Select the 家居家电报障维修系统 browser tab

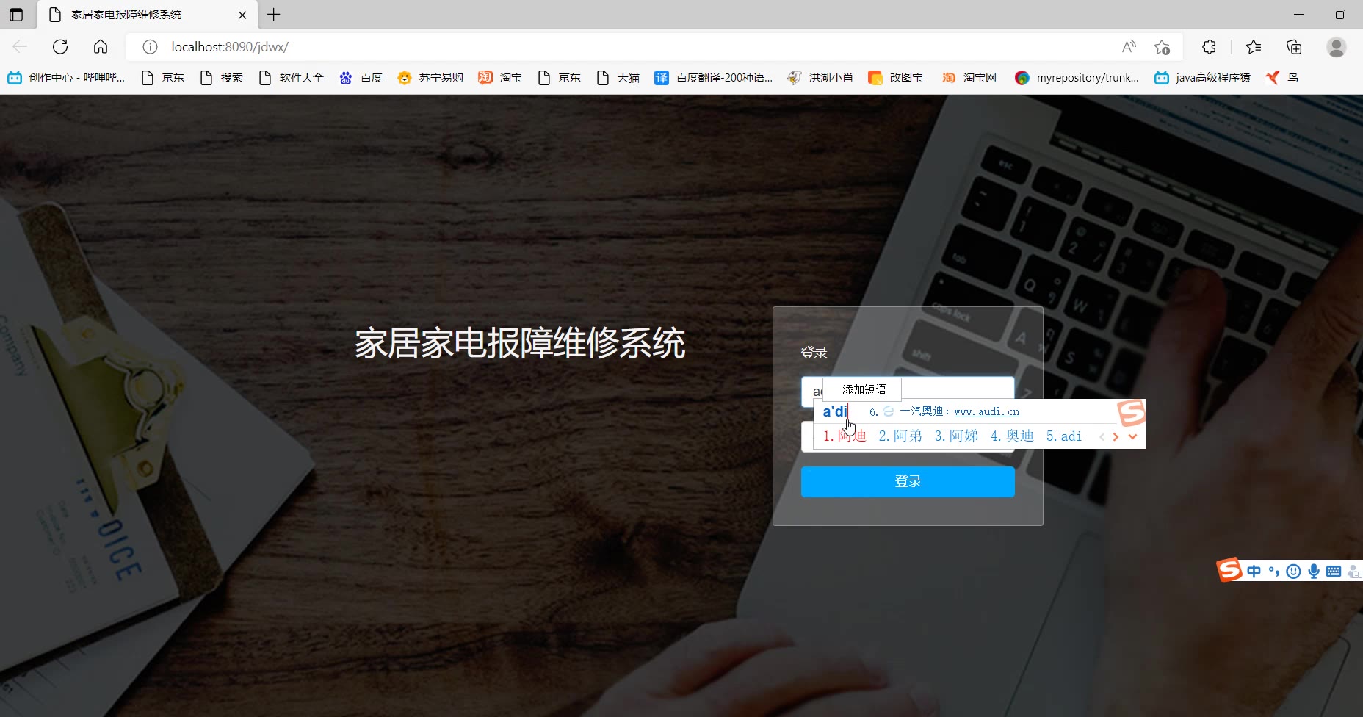tap(147, 15)
